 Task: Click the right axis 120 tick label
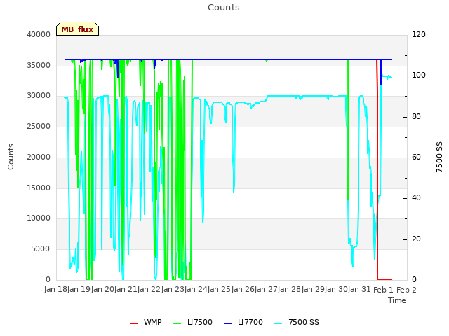click(x=419, y=34)
